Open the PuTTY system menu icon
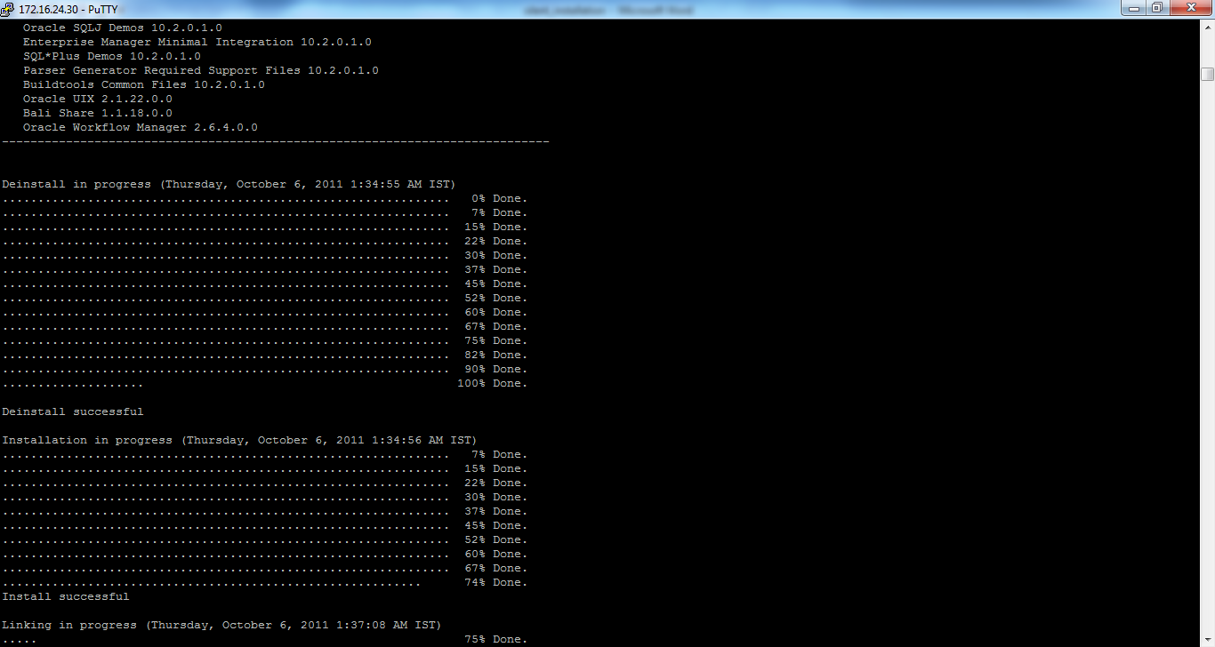 [x=8, y=8]
